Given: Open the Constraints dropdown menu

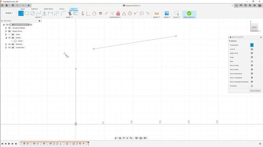Looking at the screenshot, I should click(x=115, y=17).
